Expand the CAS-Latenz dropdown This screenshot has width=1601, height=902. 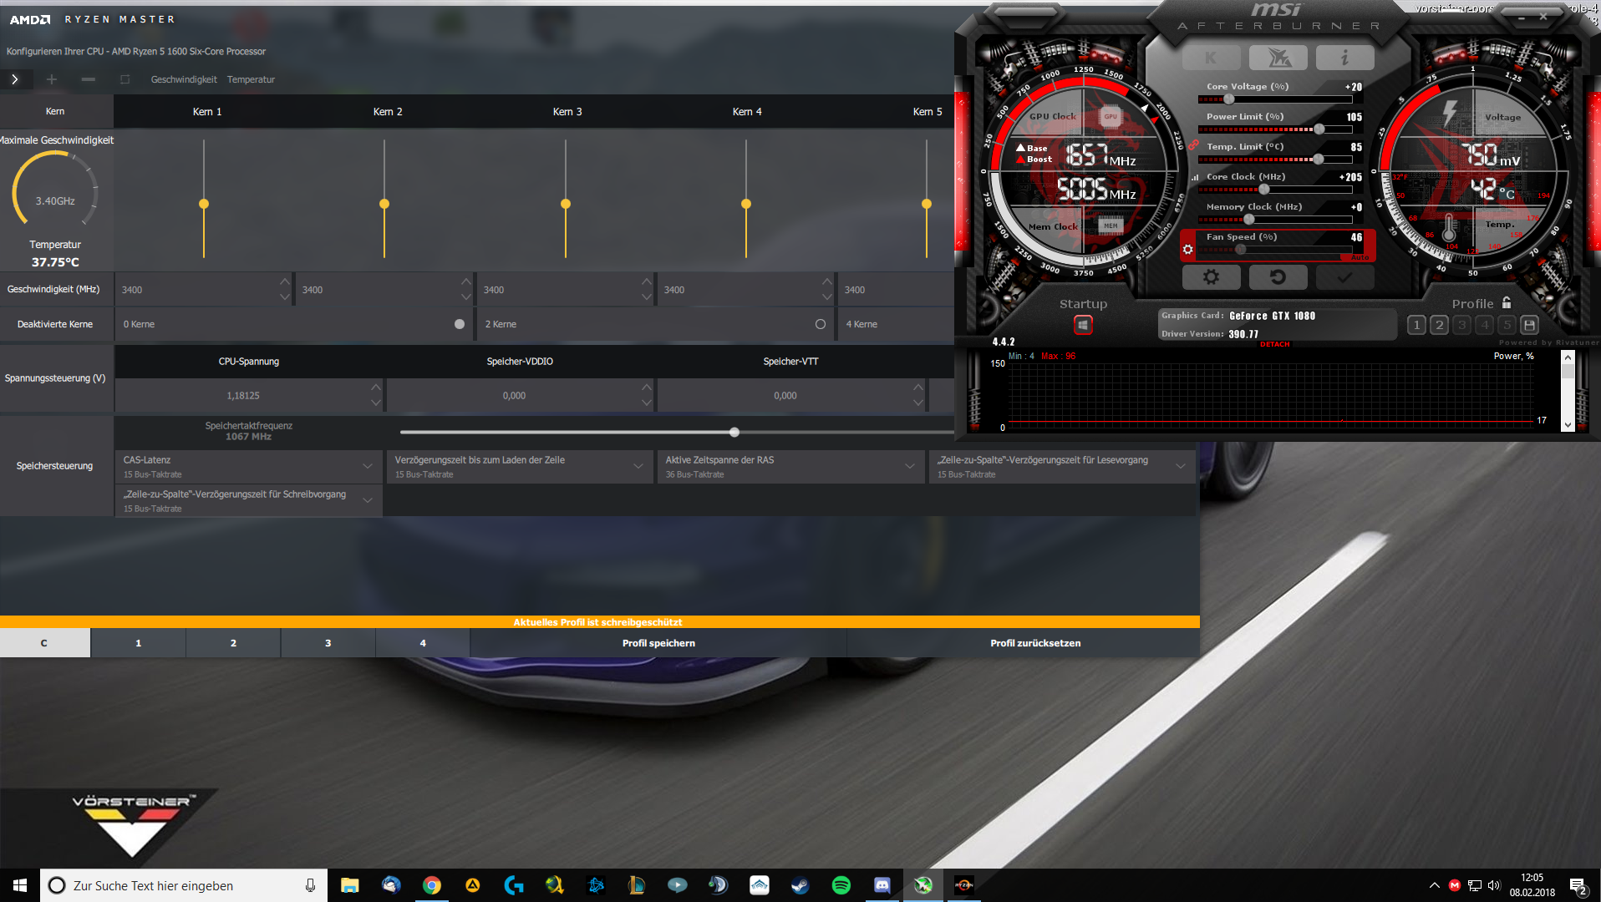(x=367, y=466)
